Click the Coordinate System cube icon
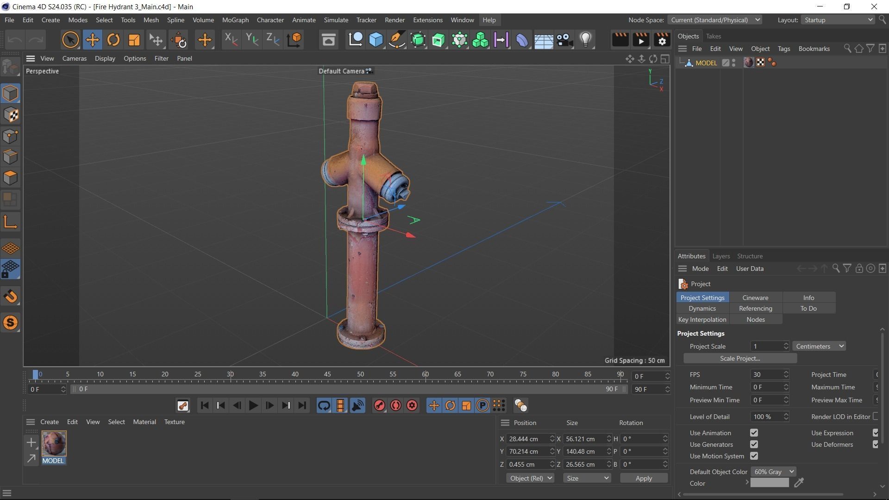Viewport: 889px width, 500px height. click(294, 40)
